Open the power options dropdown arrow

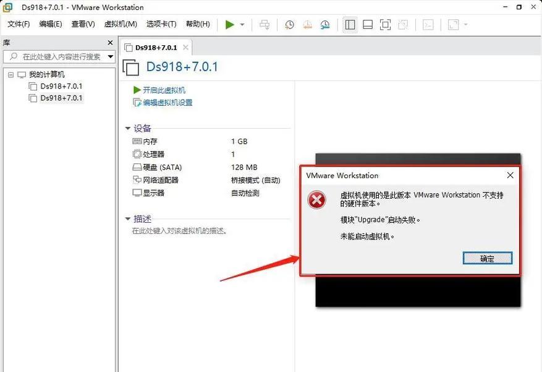pos(242,25)
